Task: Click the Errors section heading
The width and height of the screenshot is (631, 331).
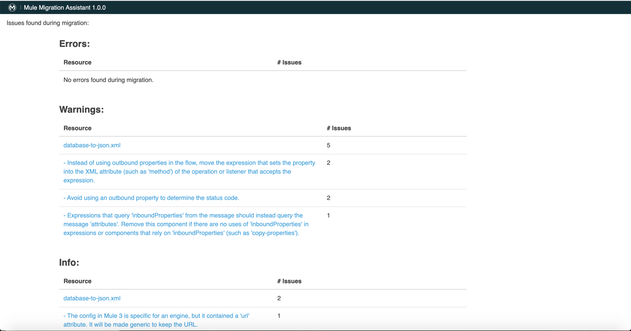Action: [74, 44]
